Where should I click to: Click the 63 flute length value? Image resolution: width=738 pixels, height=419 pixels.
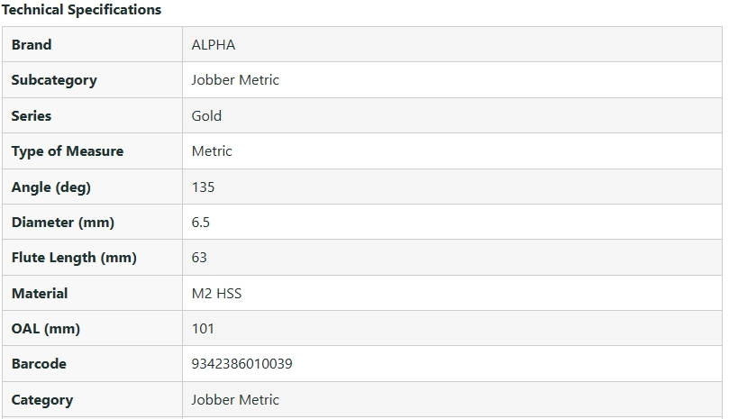tap(199, 258)
